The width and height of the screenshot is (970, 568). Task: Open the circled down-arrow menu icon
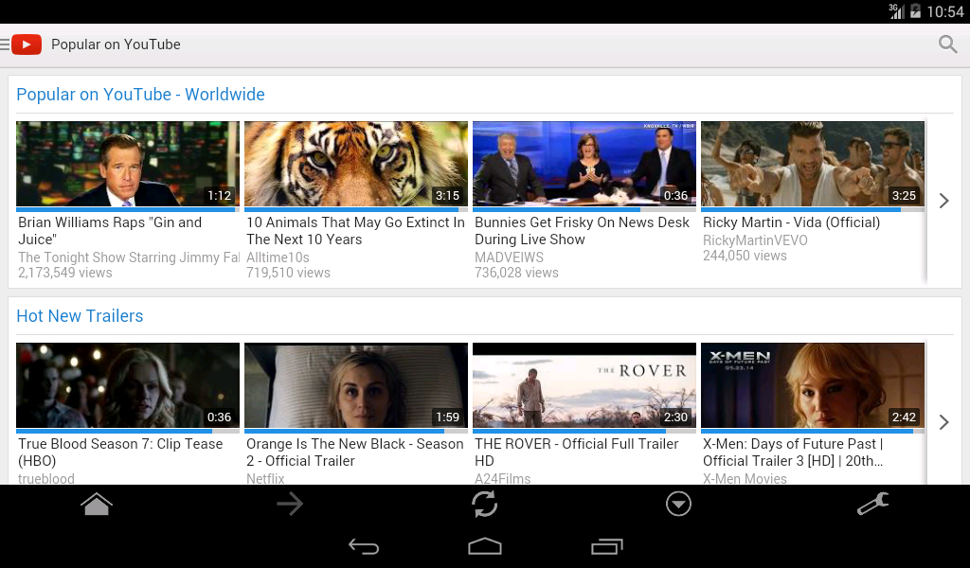(678, 505)
